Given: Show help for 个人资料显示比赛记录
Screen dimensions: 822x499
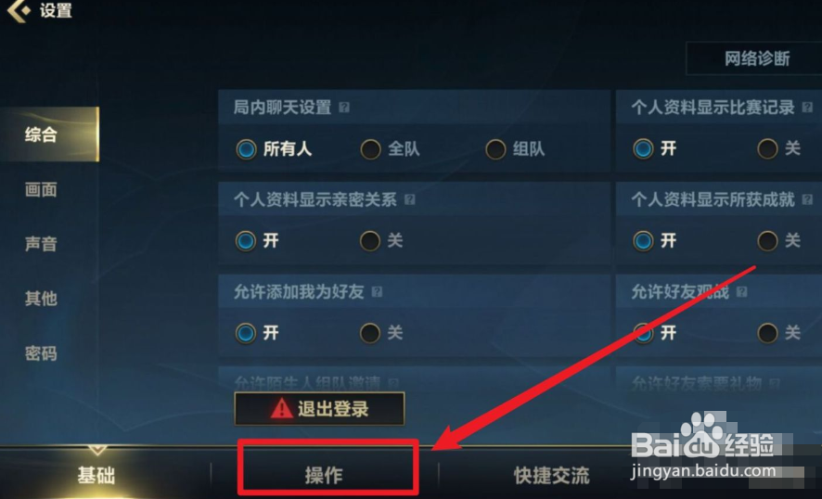Looking at the screenshot, I should click(807, 108).
